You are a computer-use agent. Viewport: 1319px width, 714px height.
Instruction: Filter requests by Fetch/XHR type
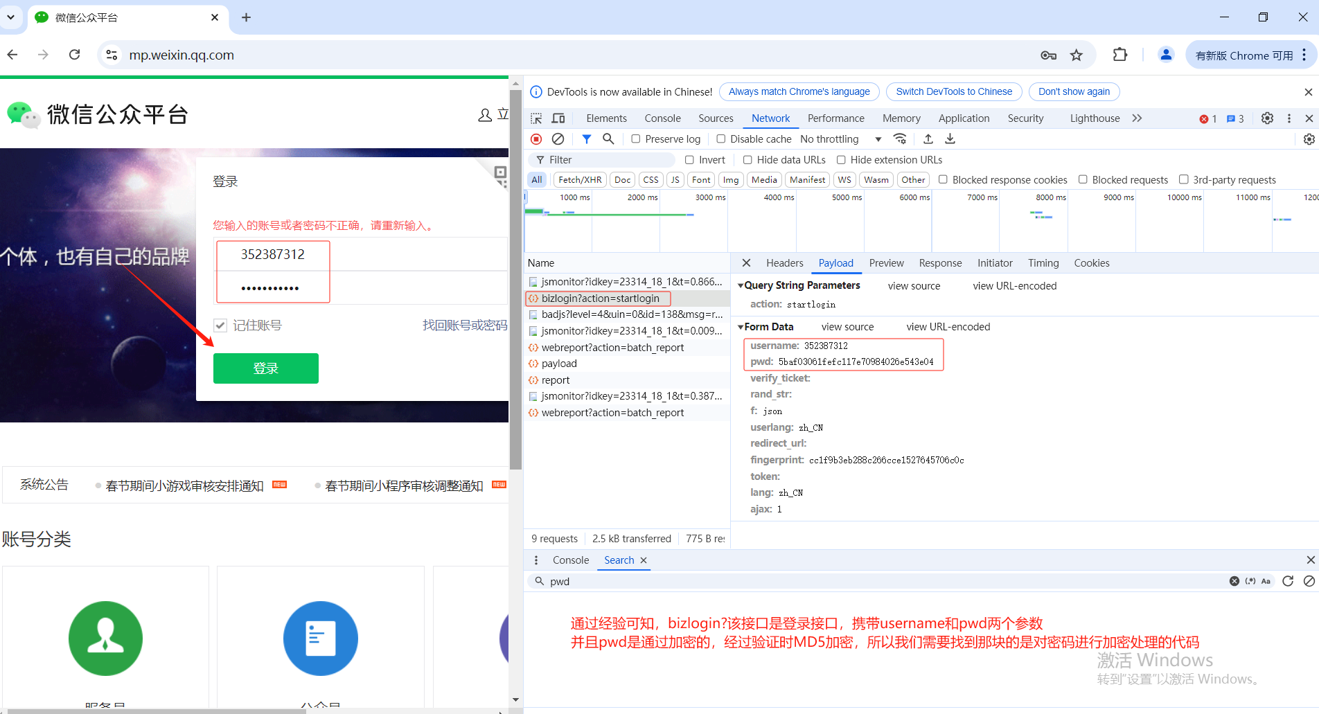pyautogui.click(x=580, y=180)
